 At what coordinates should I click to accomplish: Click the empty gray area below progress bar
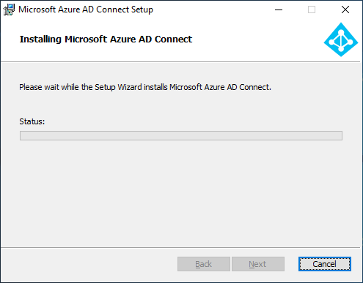tap(181, 192)
